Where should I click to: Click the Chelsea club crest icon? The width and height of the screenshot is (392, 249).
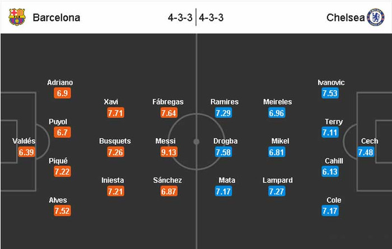click(x=375, y=17)
